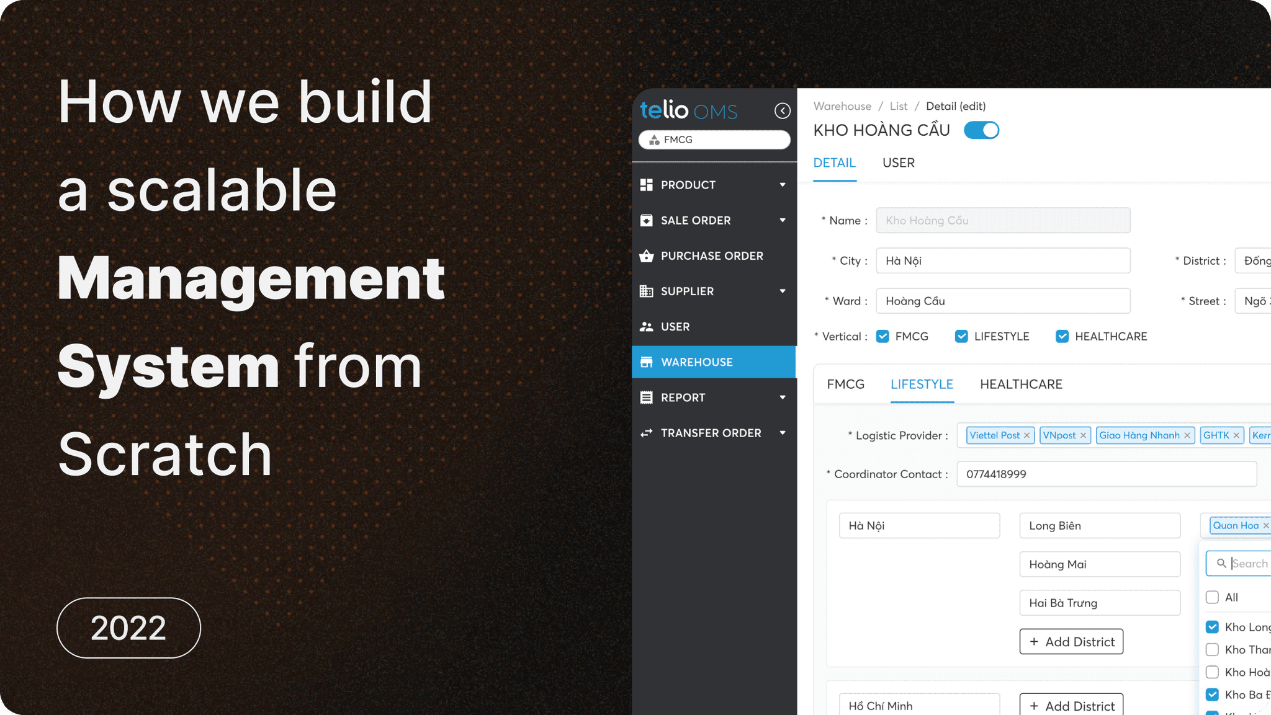Viewport: 1271px width, 715px height.
Task: Click the Transfer Order arrows icon
Action: click(646, 433)
